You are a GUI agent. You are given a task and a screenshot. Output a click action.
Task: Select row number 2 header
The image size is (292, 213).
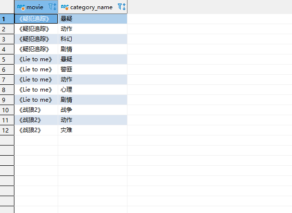(7, 29)
